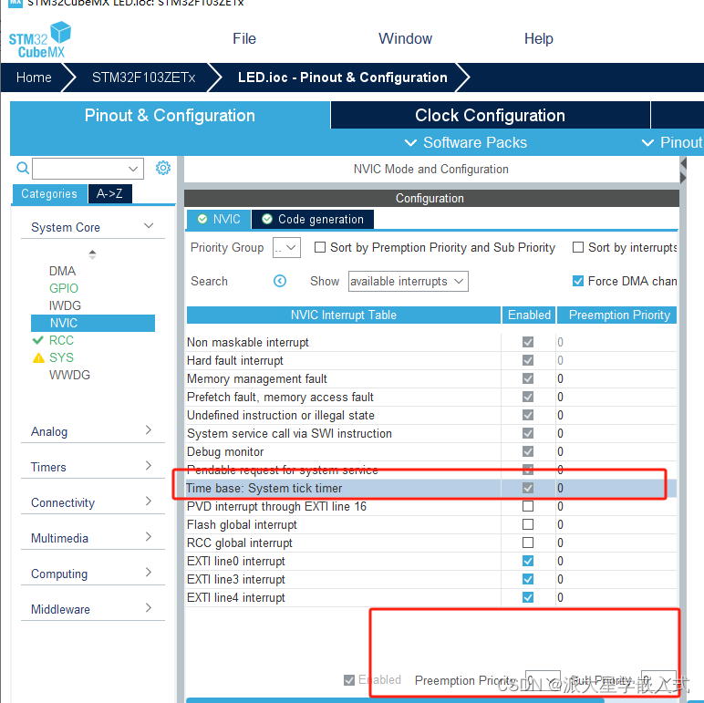704x703 pixels.
Task: Click the Enabled column header
Action: click(x=529, y=315)
